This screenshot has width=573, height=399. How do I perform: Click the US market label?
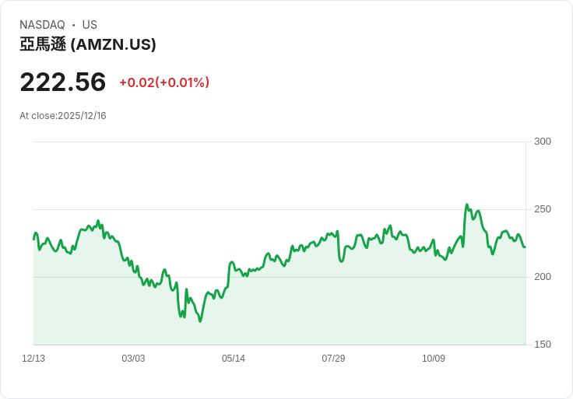(x=90, y=25)
